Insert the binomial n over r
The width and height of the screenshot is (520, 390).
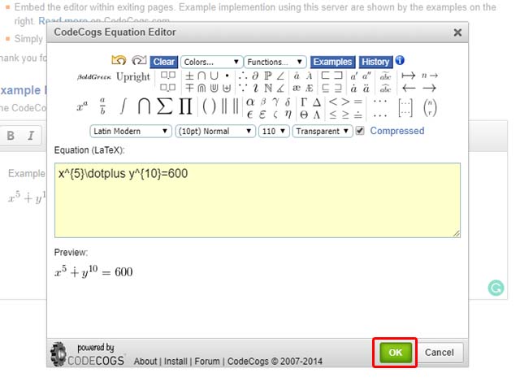coord(430,108)
